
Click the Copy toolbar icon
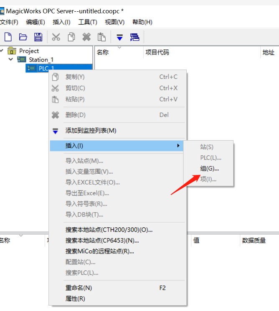pyautogui.click(x=71, y=37)
